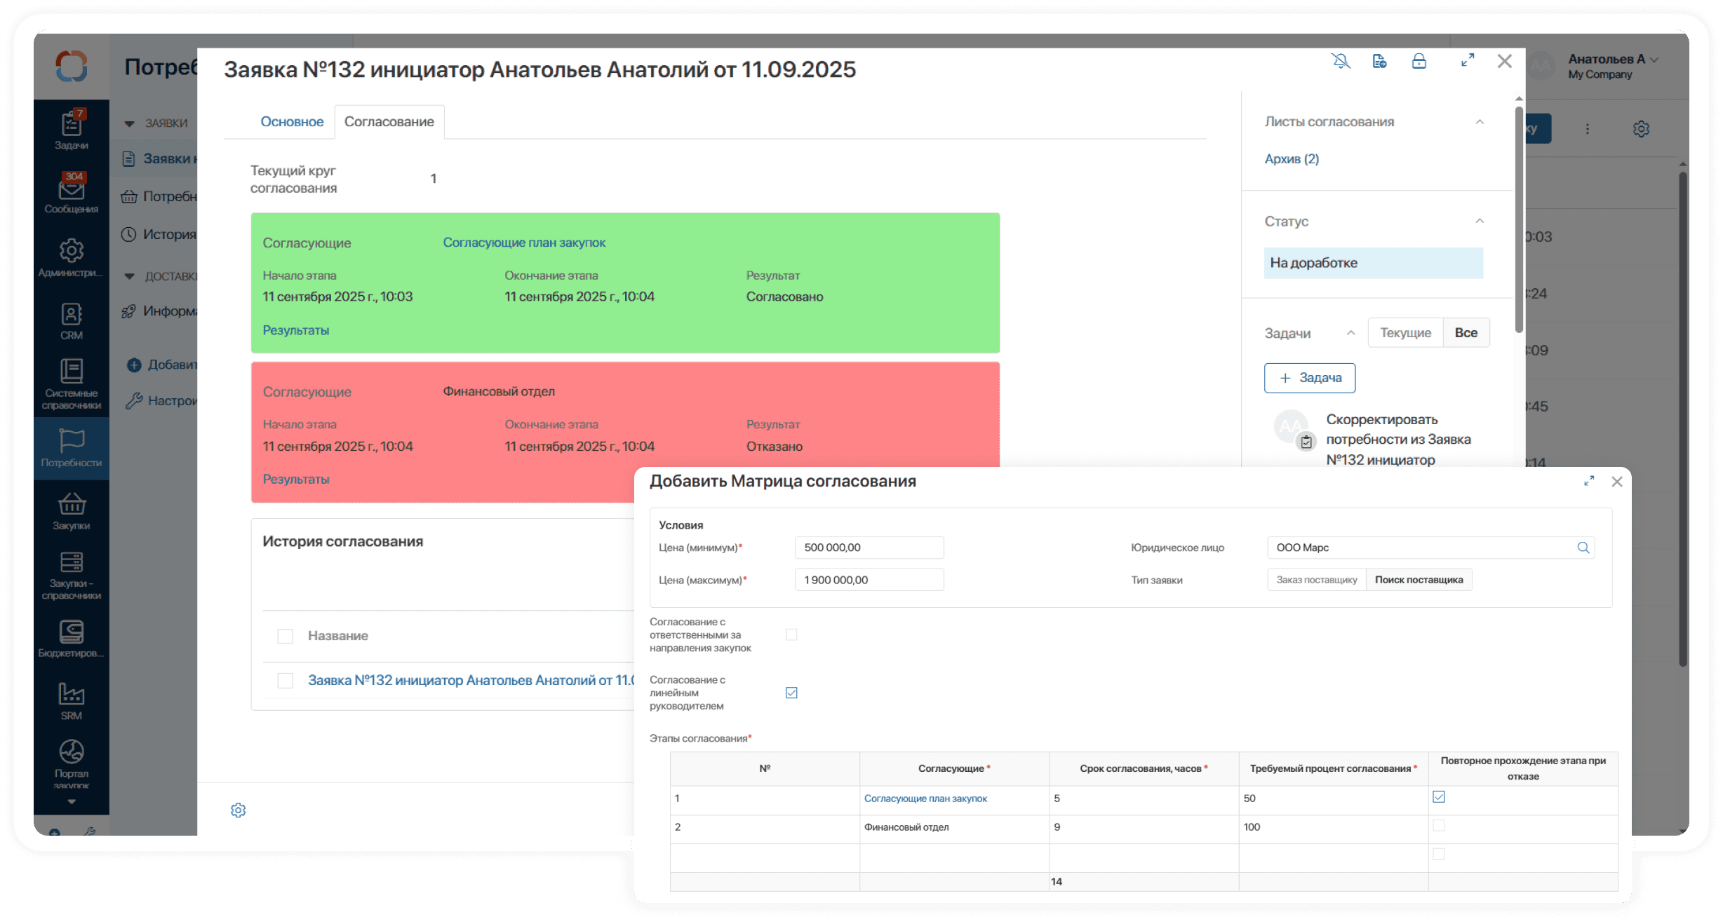Viewport: 1723px width, 917px height.
Task: Click the + Задача button
Action: click(x=1309, y=378)
